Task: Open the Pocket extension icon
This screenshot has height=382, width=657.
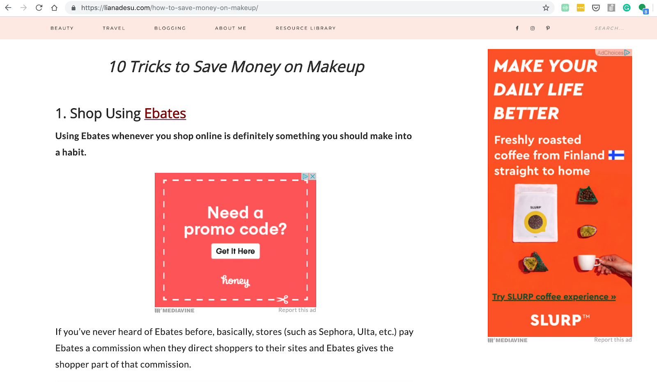Action: pos(596,8)
